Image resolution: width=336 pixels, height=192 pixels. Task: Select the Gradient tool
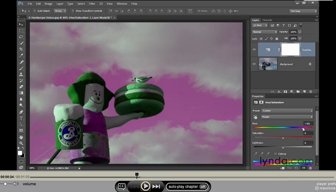(x=21, y=93)
